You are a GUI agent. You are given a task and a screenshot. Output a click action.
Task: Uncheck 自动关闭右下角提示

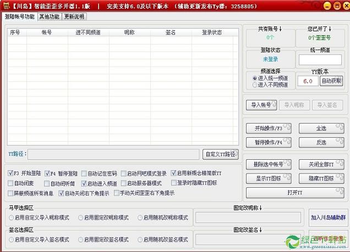(62, 193)
